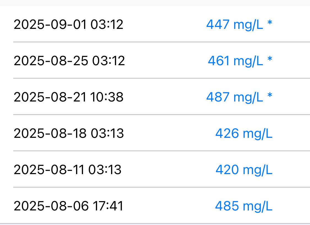
Task: Select the 447 mg/L value
Action: pos(235,25)
